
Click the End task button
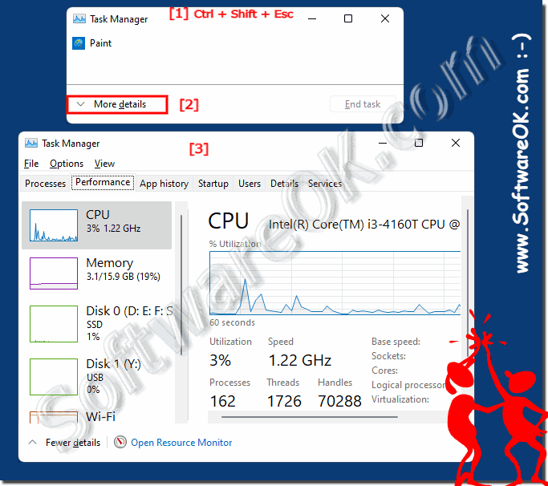coord(363,104)
